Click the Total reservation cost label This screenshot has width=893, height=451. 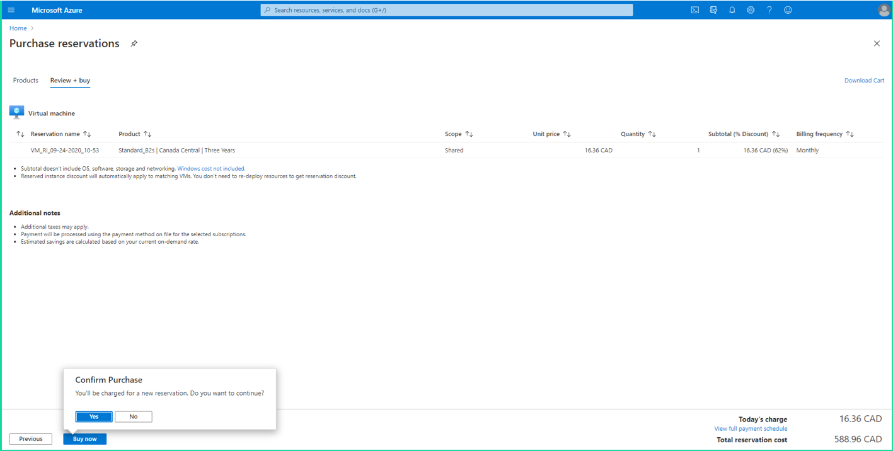coord(752,440)
